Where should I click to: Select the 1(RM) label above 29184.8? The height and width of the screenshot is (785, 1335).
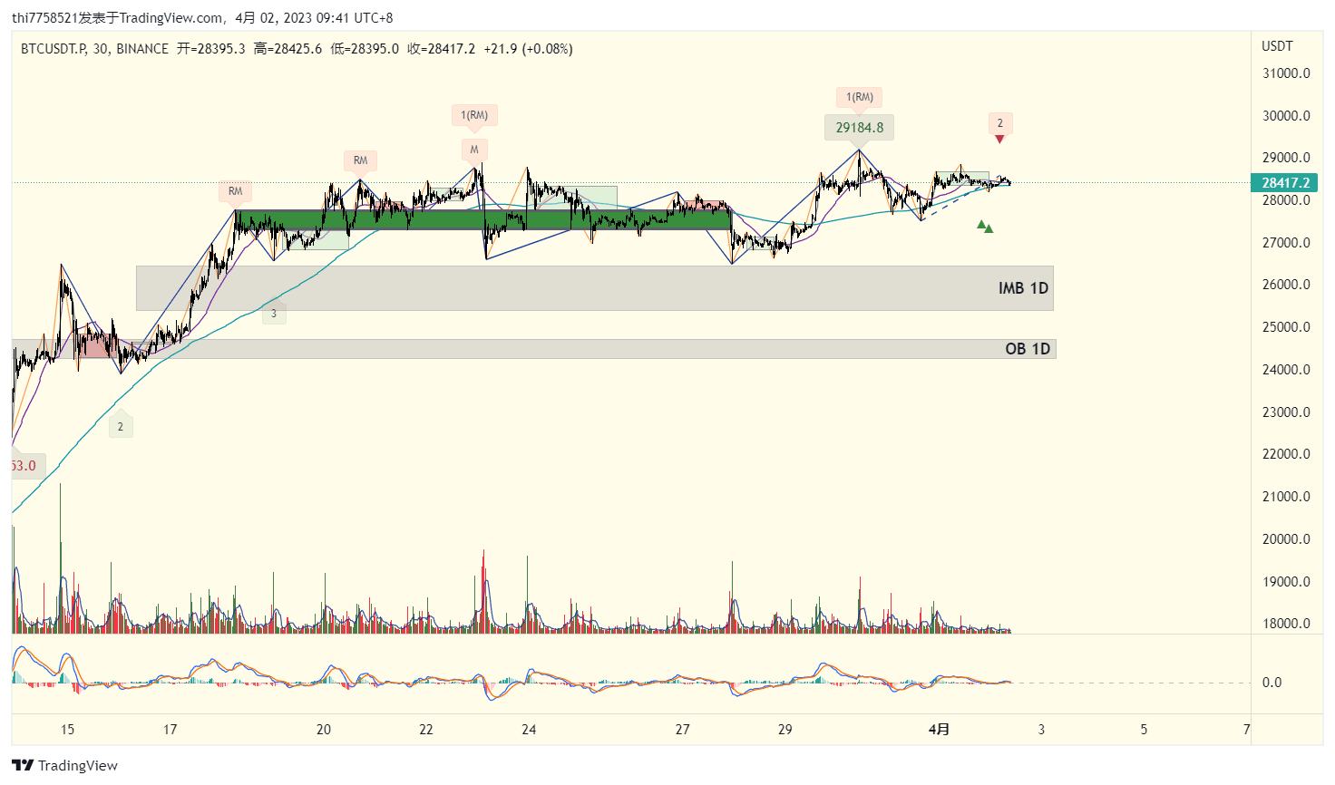pos(860,97)
